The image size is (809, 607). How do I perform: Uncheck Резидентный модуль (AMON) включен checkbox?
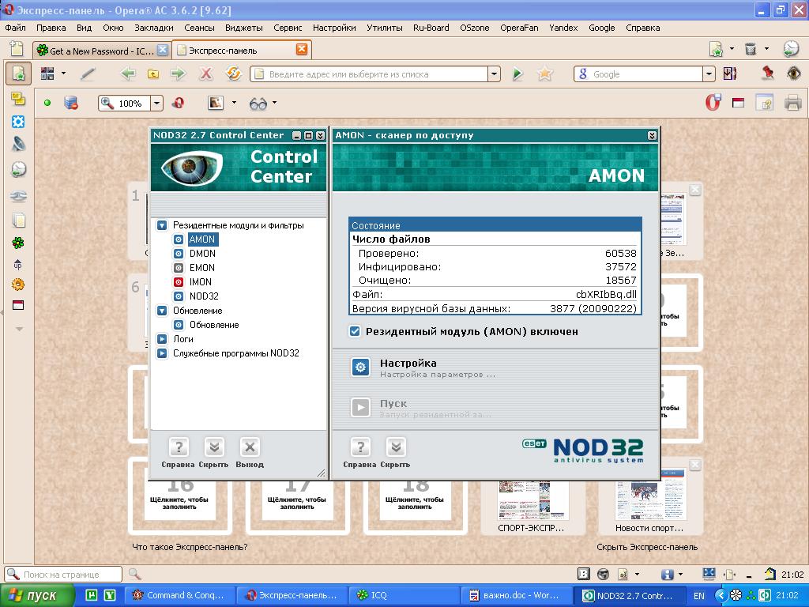(x=355, y=331)
